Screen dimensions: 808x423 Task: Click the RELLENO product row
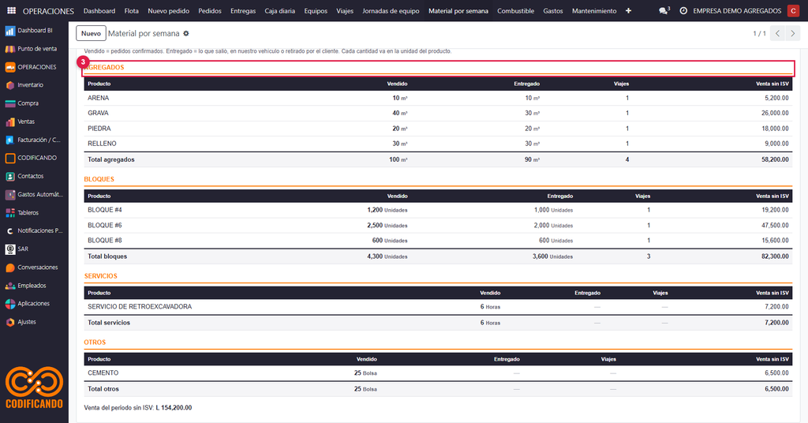point(438,143)
